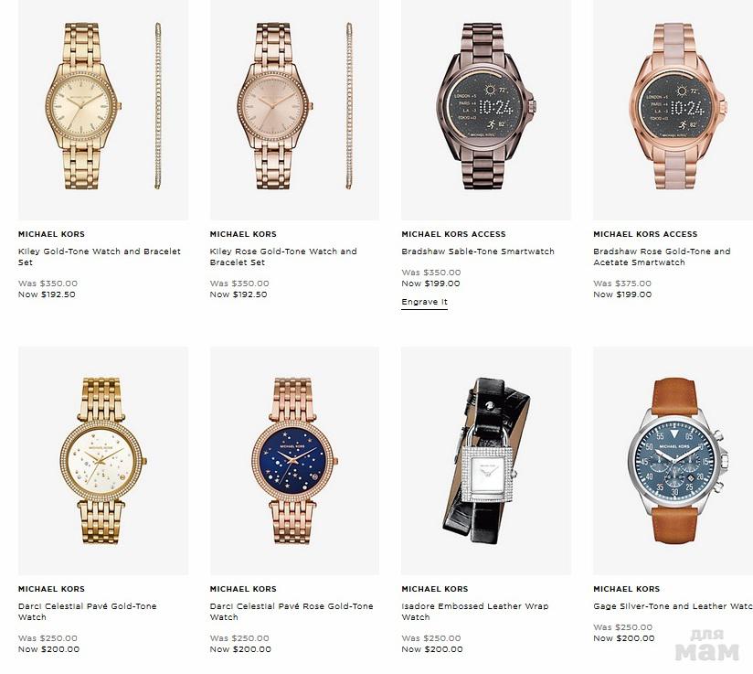Click the Now $199.00 price under Sable-Tone Smartwatch
The image size is (753, 674).
click(x=430, y=284)
